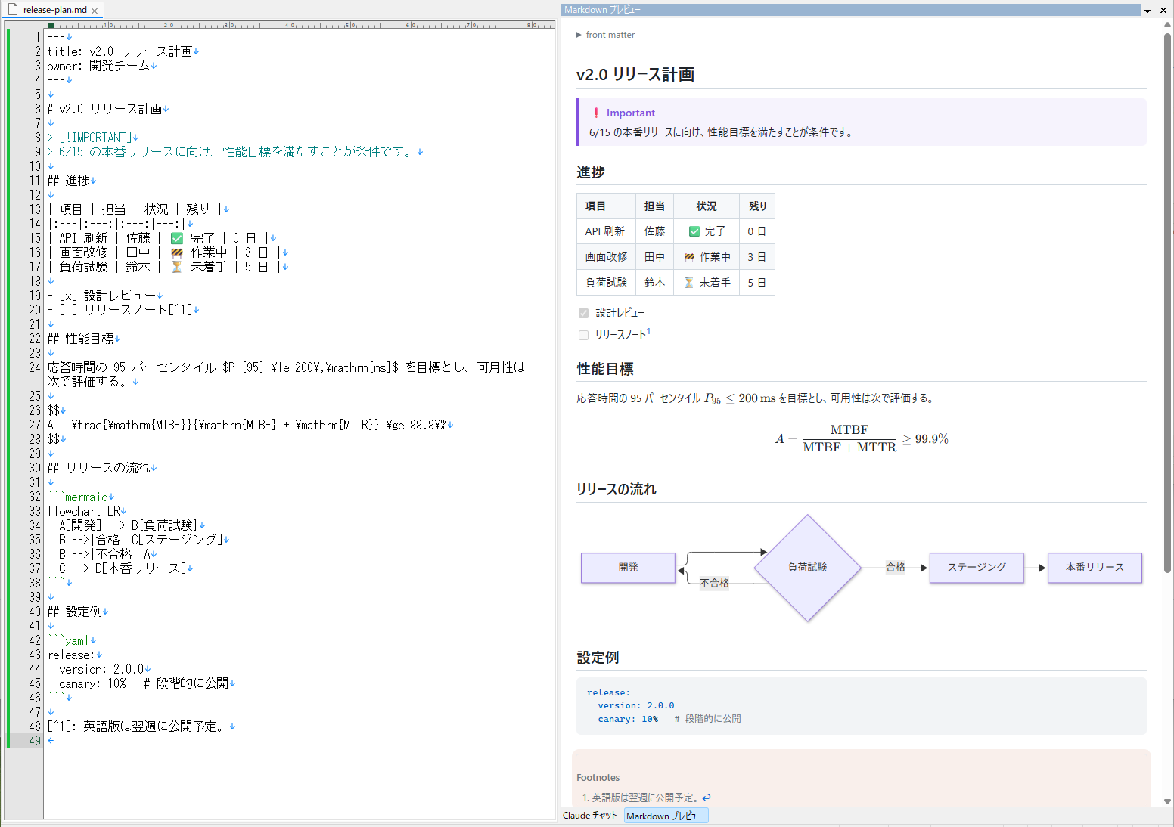Click the 担当 table header in preview
Screen dimensions: 1174x827
pos(654,206)
